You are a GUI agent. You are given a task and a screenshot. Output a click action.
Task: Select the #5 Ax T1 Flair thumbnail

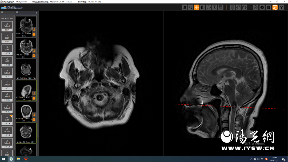pos(26,48)
